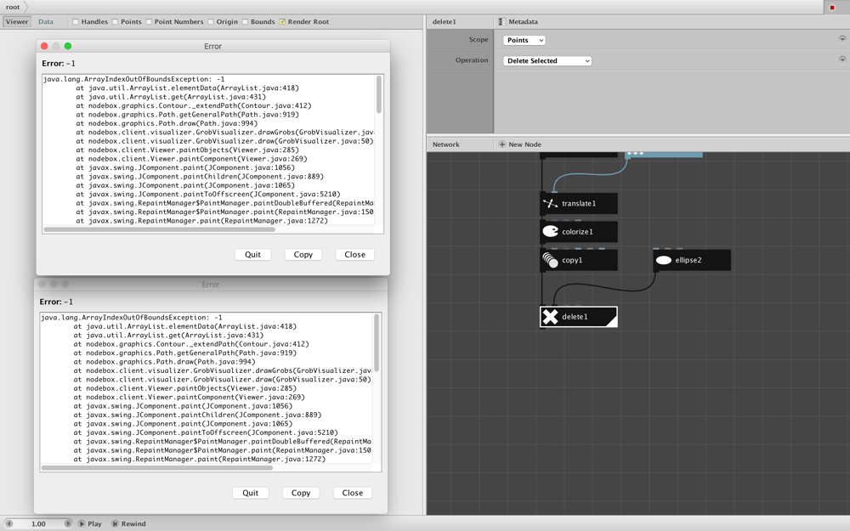850x531 pixels.
Task: Click the frame decrement arrow left of 1.00
Action: point(8,523)
